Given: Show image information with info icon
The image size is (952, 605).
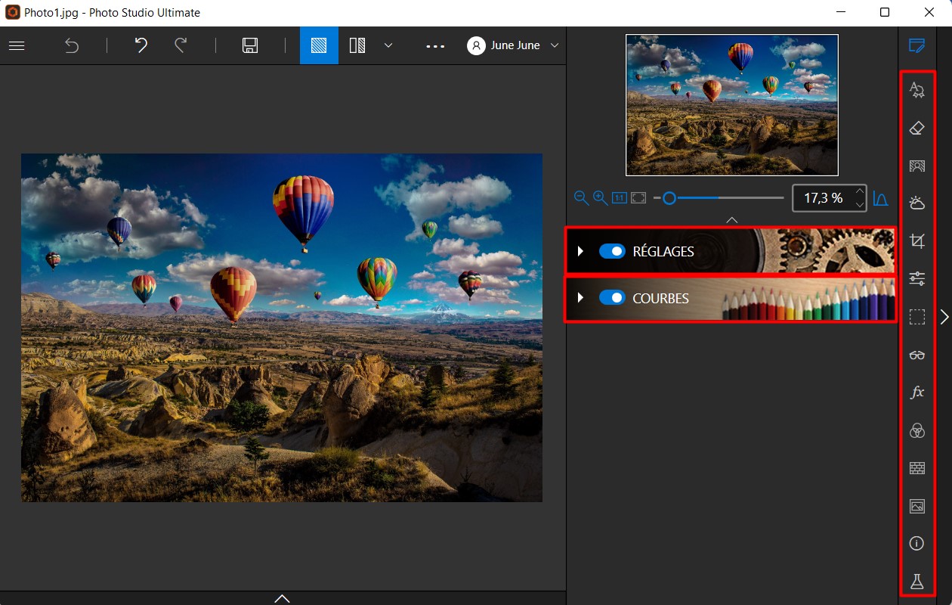Looking at the screenshot, I should pos(917,544).
